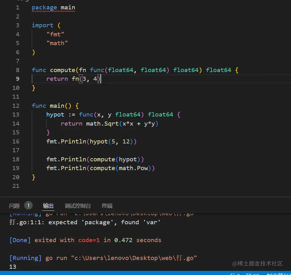Viewport: 291px width, 275px height.
Task: Click line number 9 in the gutter
Action: 18,79
